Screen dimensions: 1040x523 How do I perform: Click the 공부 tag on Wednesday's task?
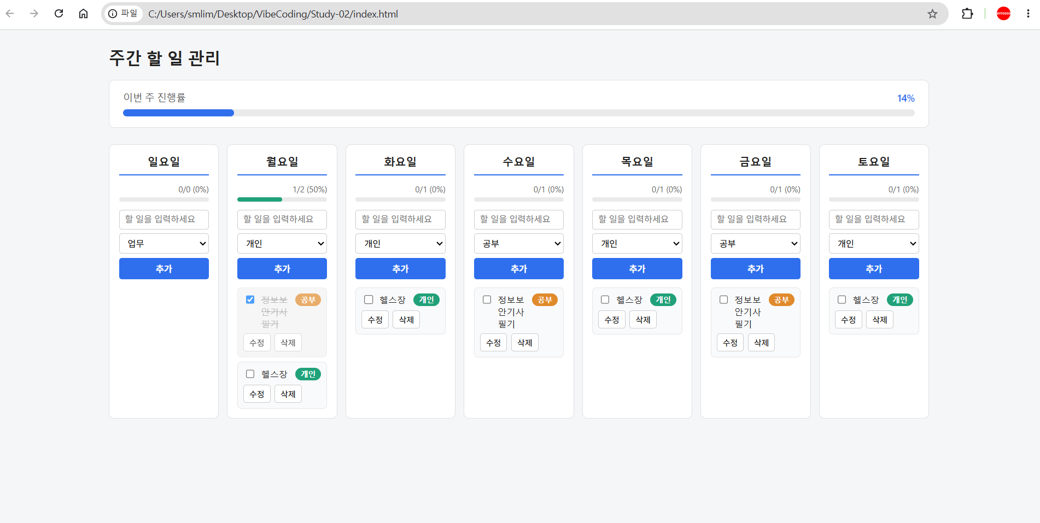click(x=545, y=299)
